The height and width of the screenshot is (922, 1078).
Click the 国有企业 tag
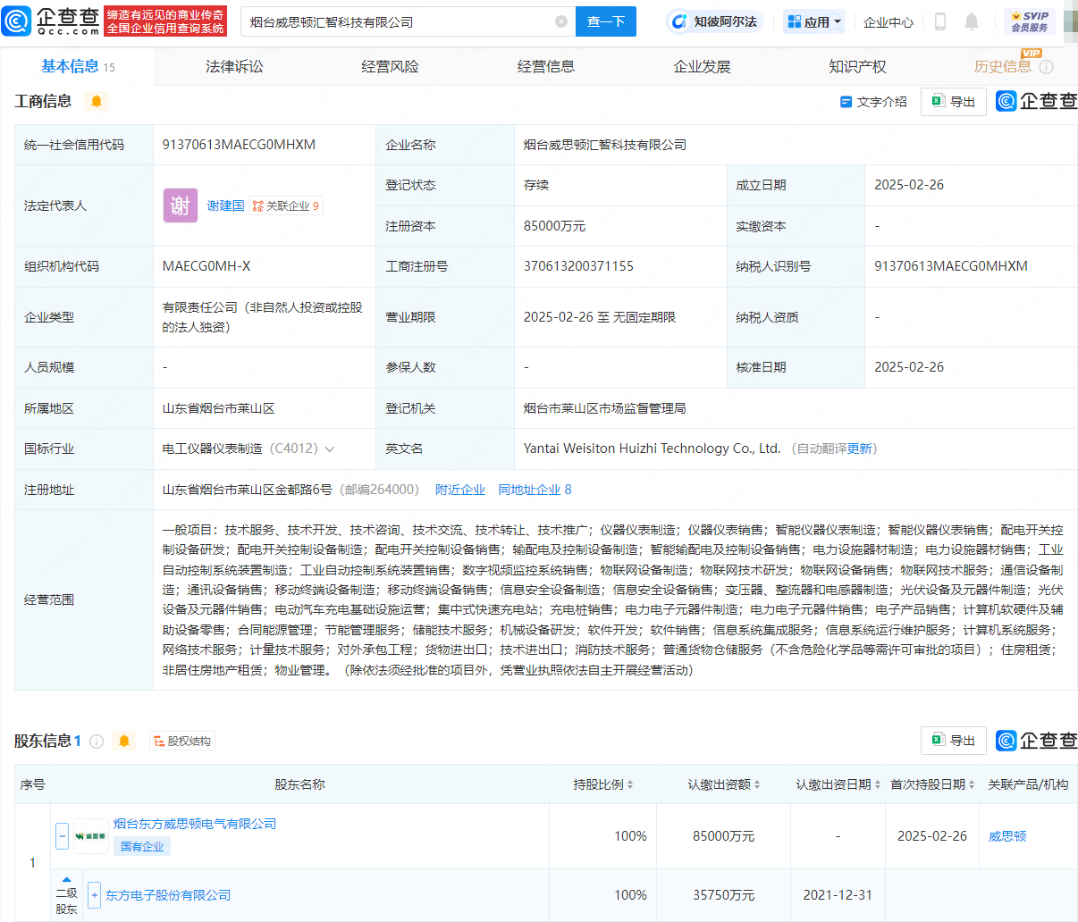[x=142, y=846]
